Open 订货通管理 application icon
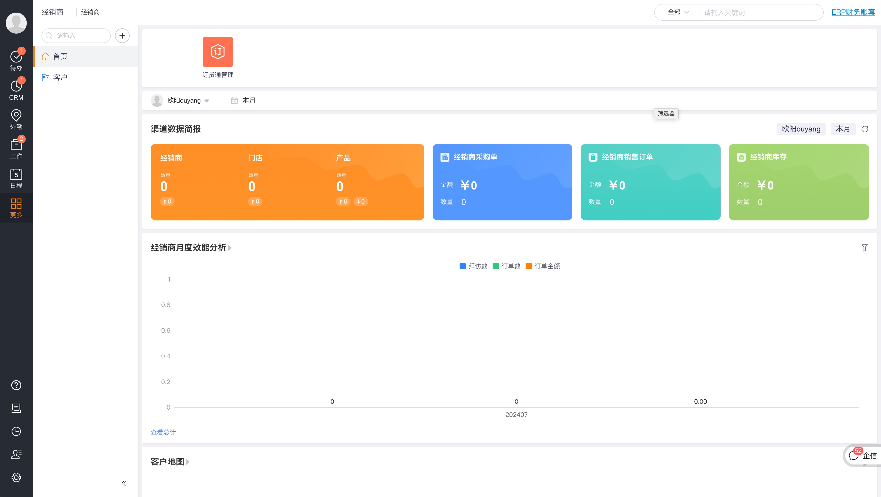 pyautogui.click(x=218, y=52)
